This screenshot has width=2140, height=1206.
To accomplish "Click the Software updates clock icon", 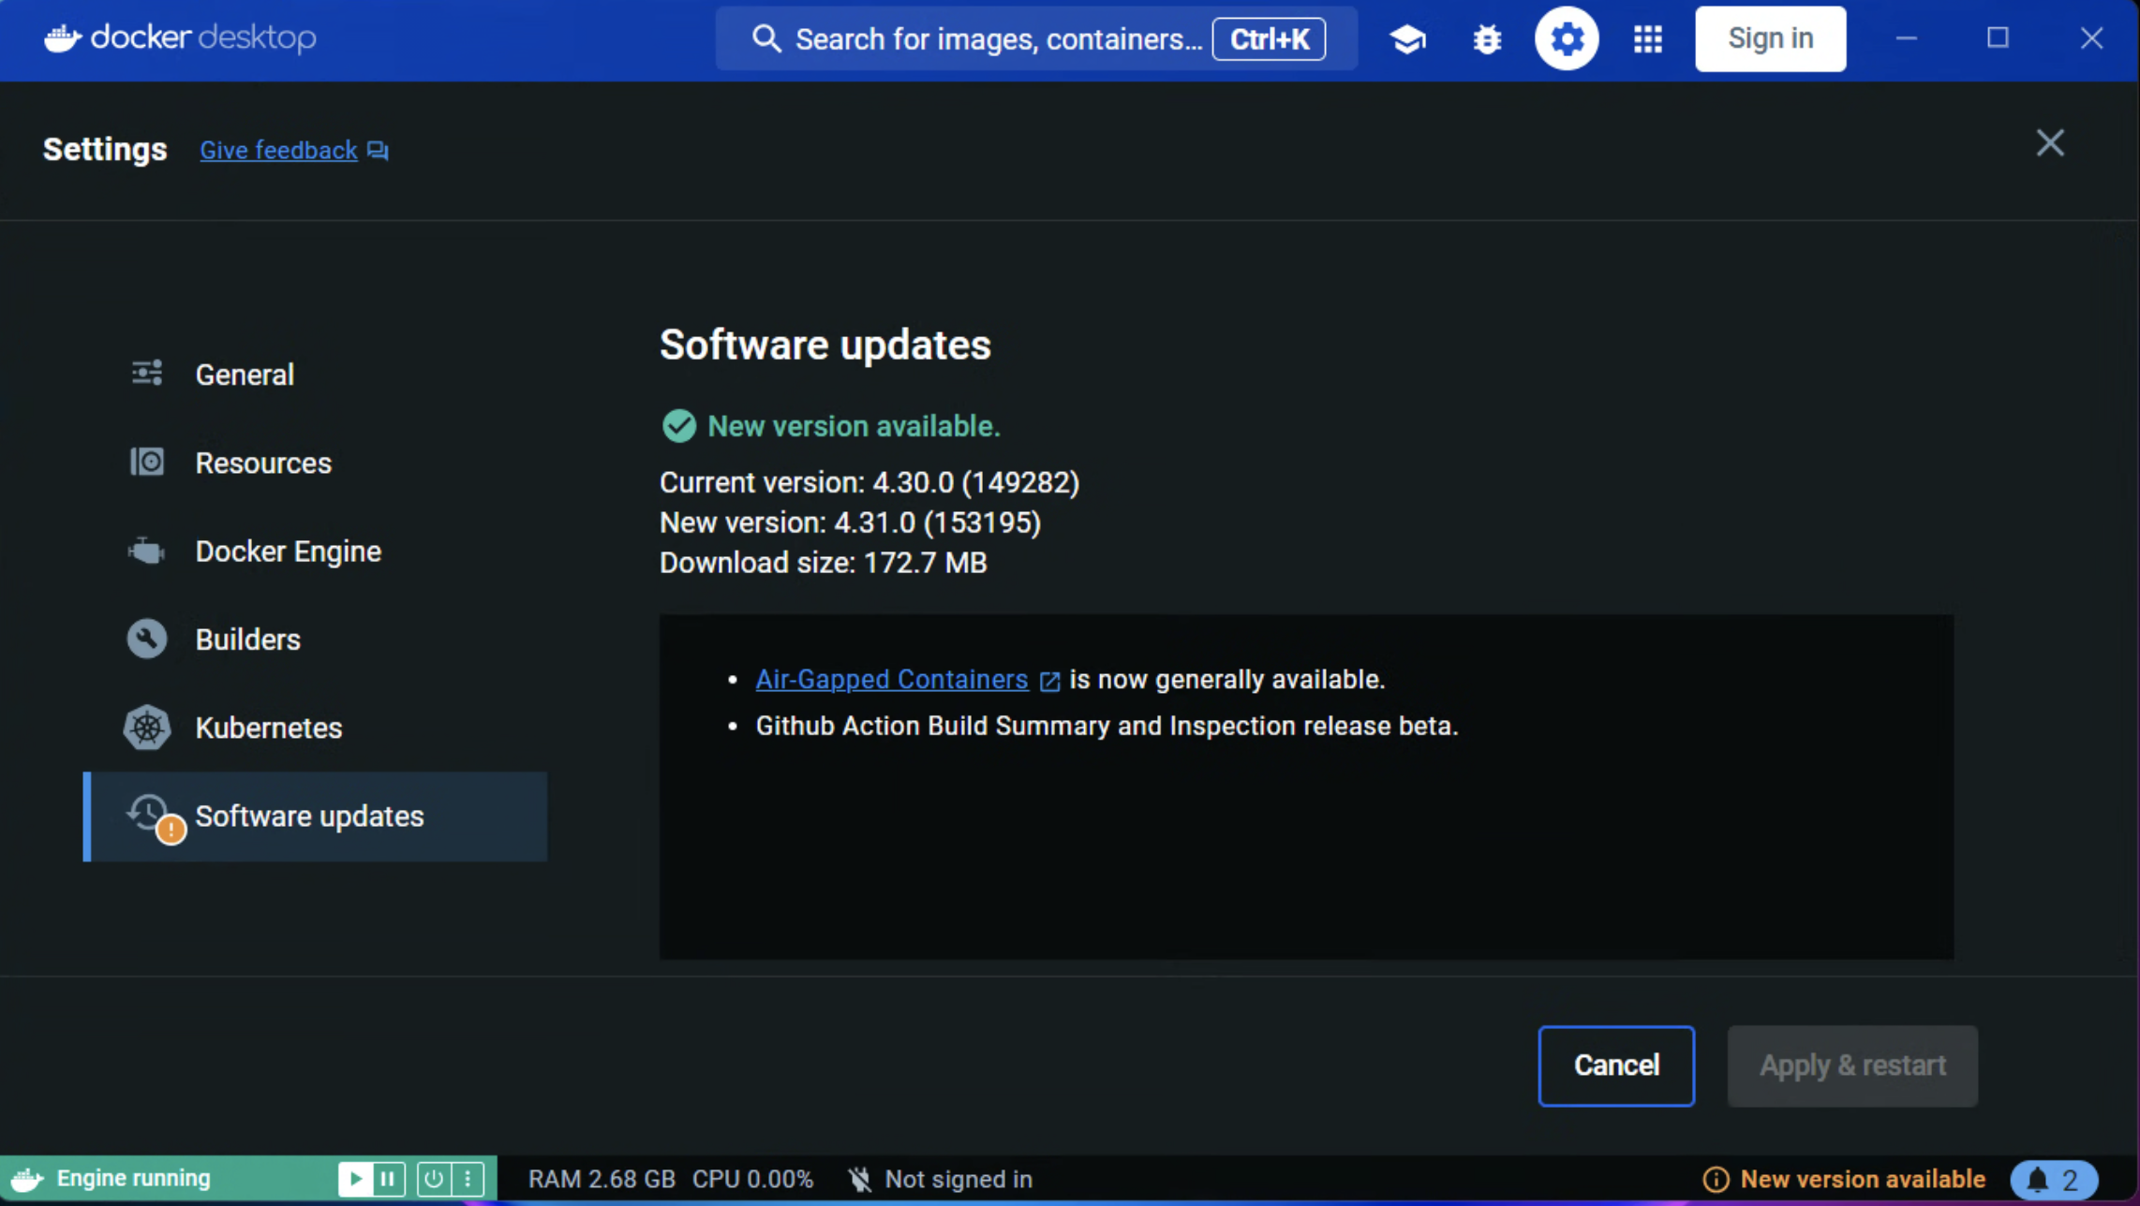I will (150, 815).
